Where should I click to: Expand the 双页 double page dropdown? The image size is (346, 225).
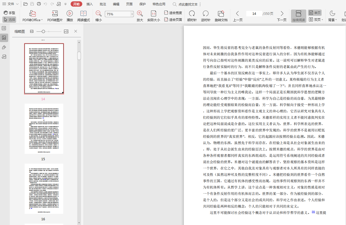click(322, 20)
